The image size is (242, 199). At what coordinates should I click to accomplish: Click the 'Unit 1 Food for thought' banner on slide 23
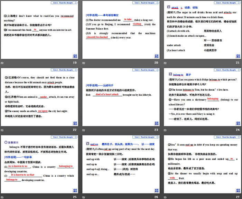146,70
